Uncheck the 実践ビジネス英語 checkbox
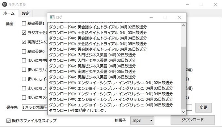This screenshot has height=127, width=222. [24, 42]
